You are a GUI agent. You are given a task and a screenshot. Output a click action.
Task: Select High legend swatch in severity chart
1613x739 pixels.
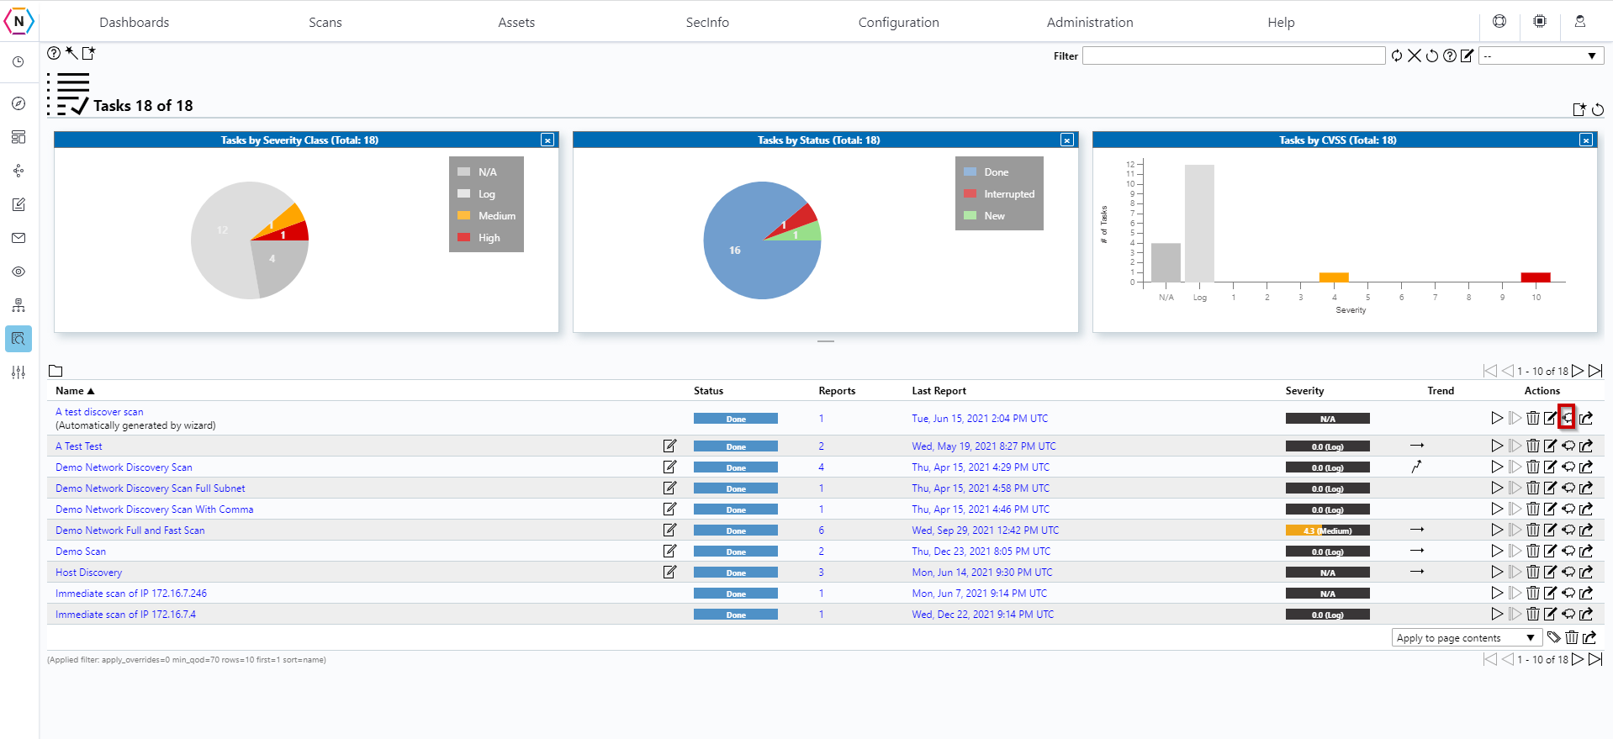tap(463, 238)
